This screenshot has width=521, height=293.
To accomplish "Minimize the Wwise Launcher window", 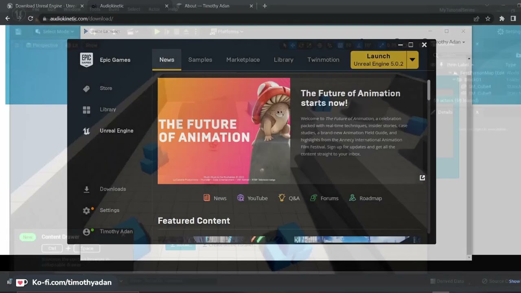I will (430, 31).
